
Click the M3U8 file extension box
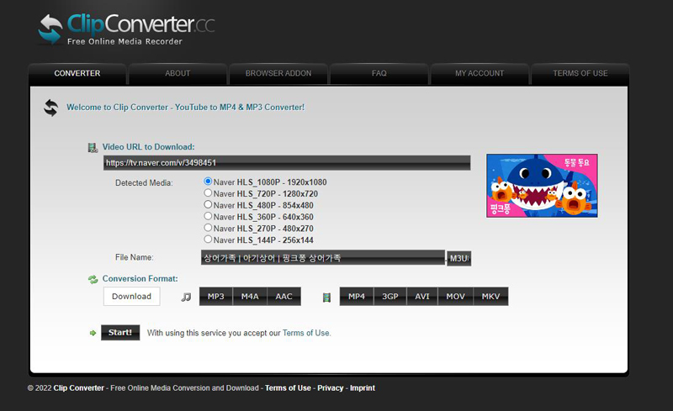[458, 258]
